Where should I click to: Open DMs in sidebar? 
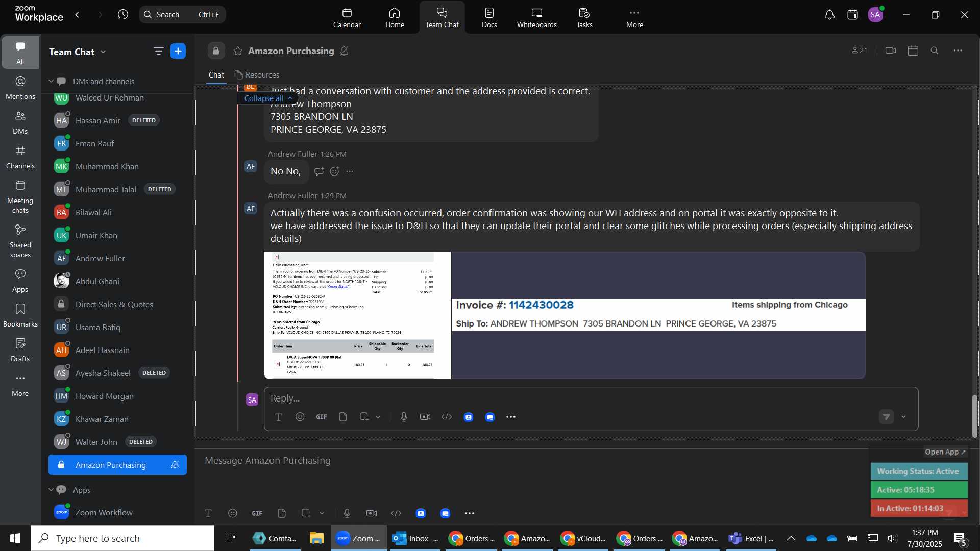tap(20, 122)
